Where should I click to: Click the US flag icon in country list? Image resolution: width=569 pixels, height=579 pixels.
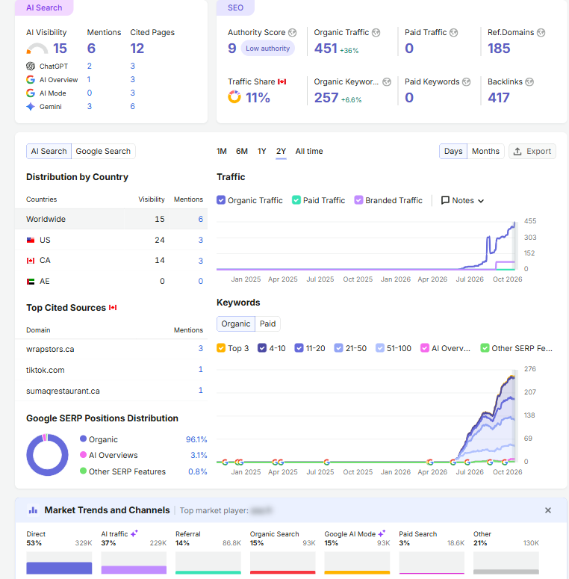tap(31, 240)
